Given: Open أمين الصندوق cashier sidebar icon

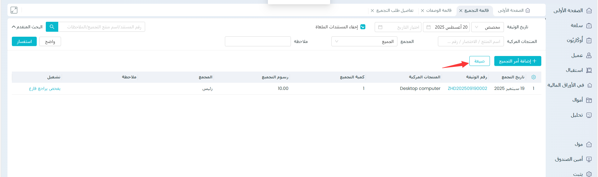Looking at the screenshot, I should click(589, 159).
